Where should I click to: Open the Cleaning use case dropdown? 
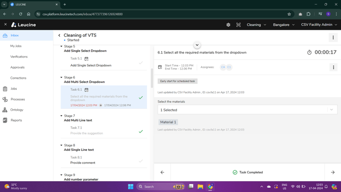point(256,25)
